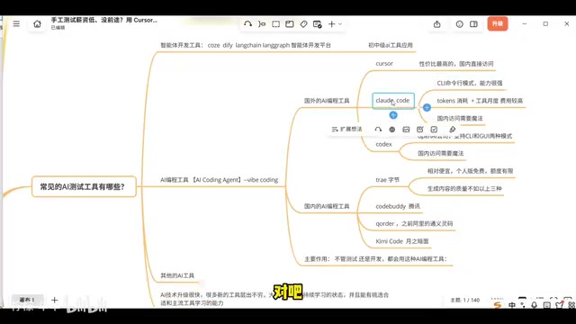
Task: Click the 性价比最高的,国内直接访问 subtopic
Action: click(x=456, y=64)
